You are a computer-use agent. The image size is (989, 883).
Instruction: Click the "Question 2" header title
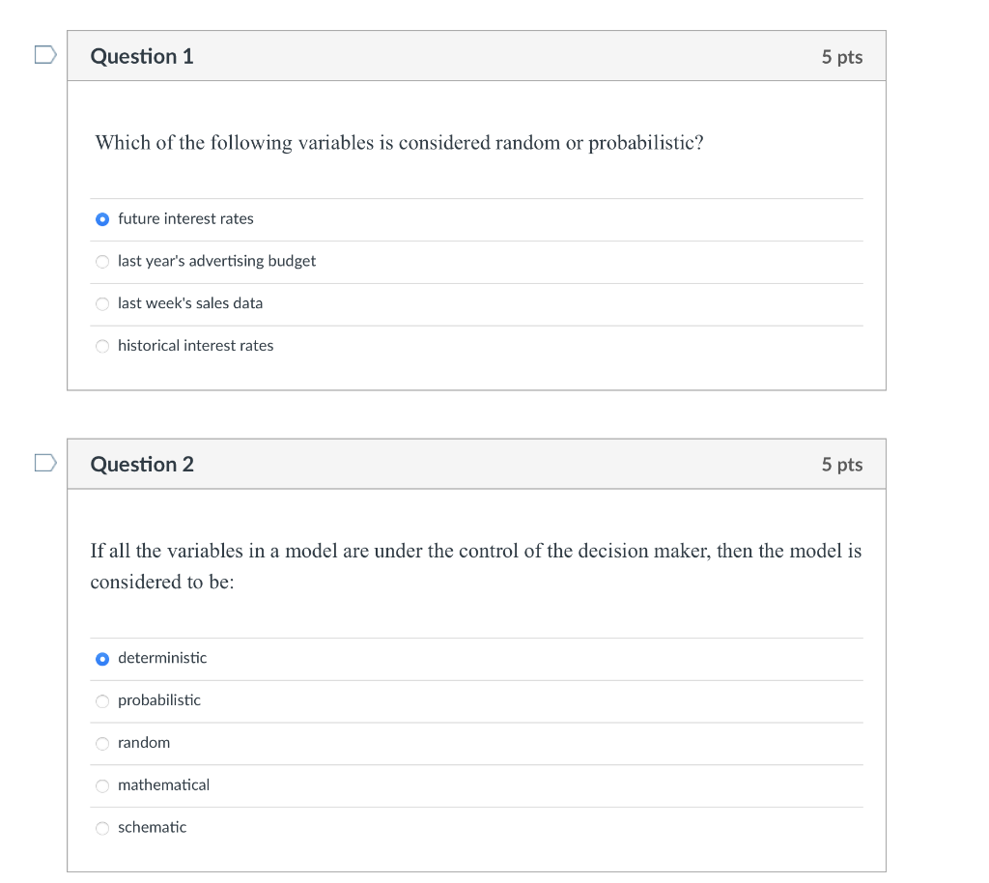pos(142,465)
